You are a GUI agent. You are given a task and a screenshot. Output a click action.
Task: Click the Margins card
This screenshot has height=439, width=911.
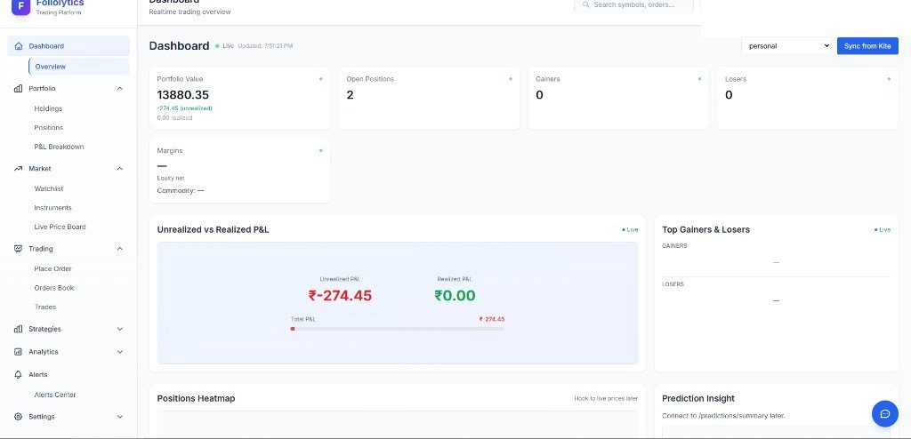pos(239,170)
